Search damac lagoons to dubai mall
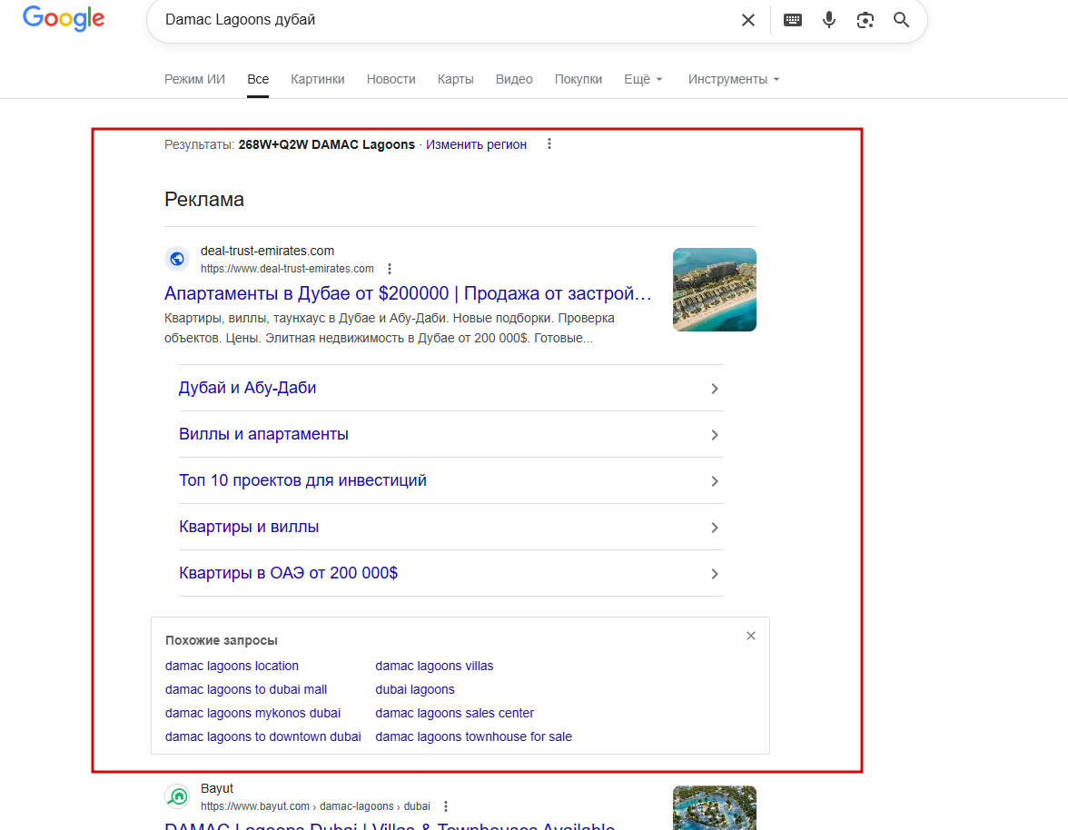The height and width of the screenshot is (830, 1068). point(246,690)
